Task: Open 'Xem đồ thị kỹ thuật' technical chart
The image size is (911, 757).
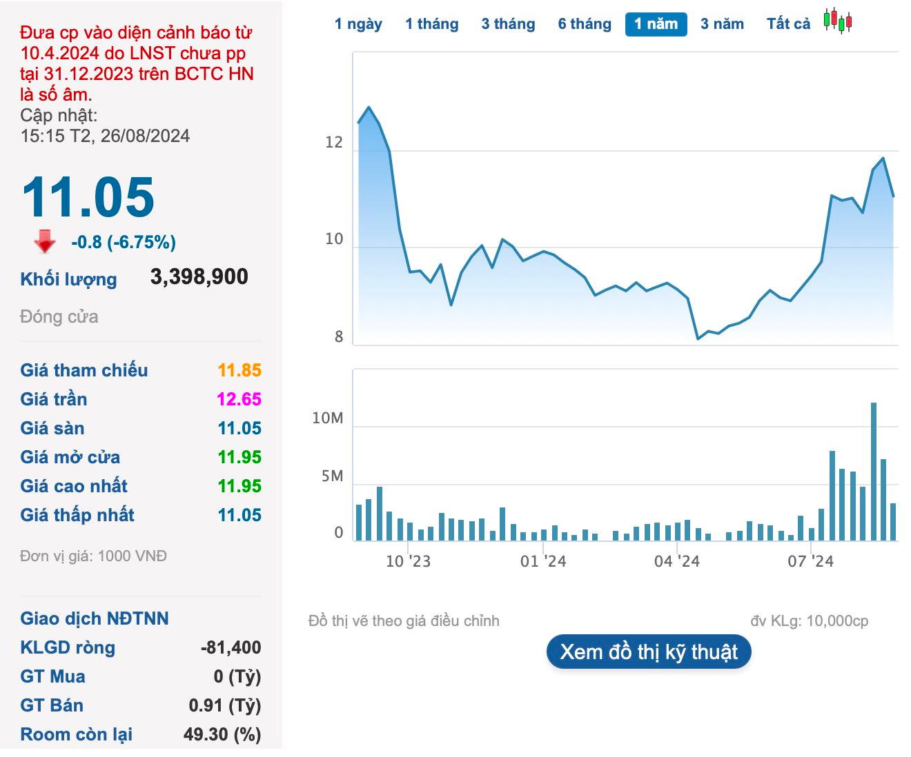Action: point(649,652)
